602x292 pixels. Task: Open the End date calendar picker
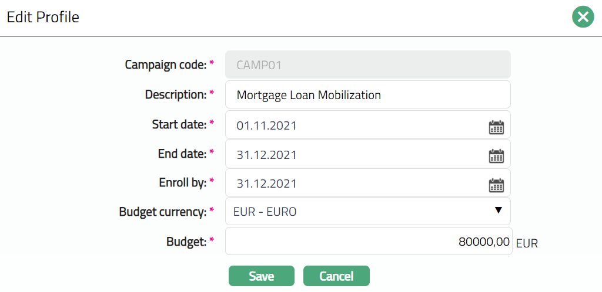(x=497, y=155)
